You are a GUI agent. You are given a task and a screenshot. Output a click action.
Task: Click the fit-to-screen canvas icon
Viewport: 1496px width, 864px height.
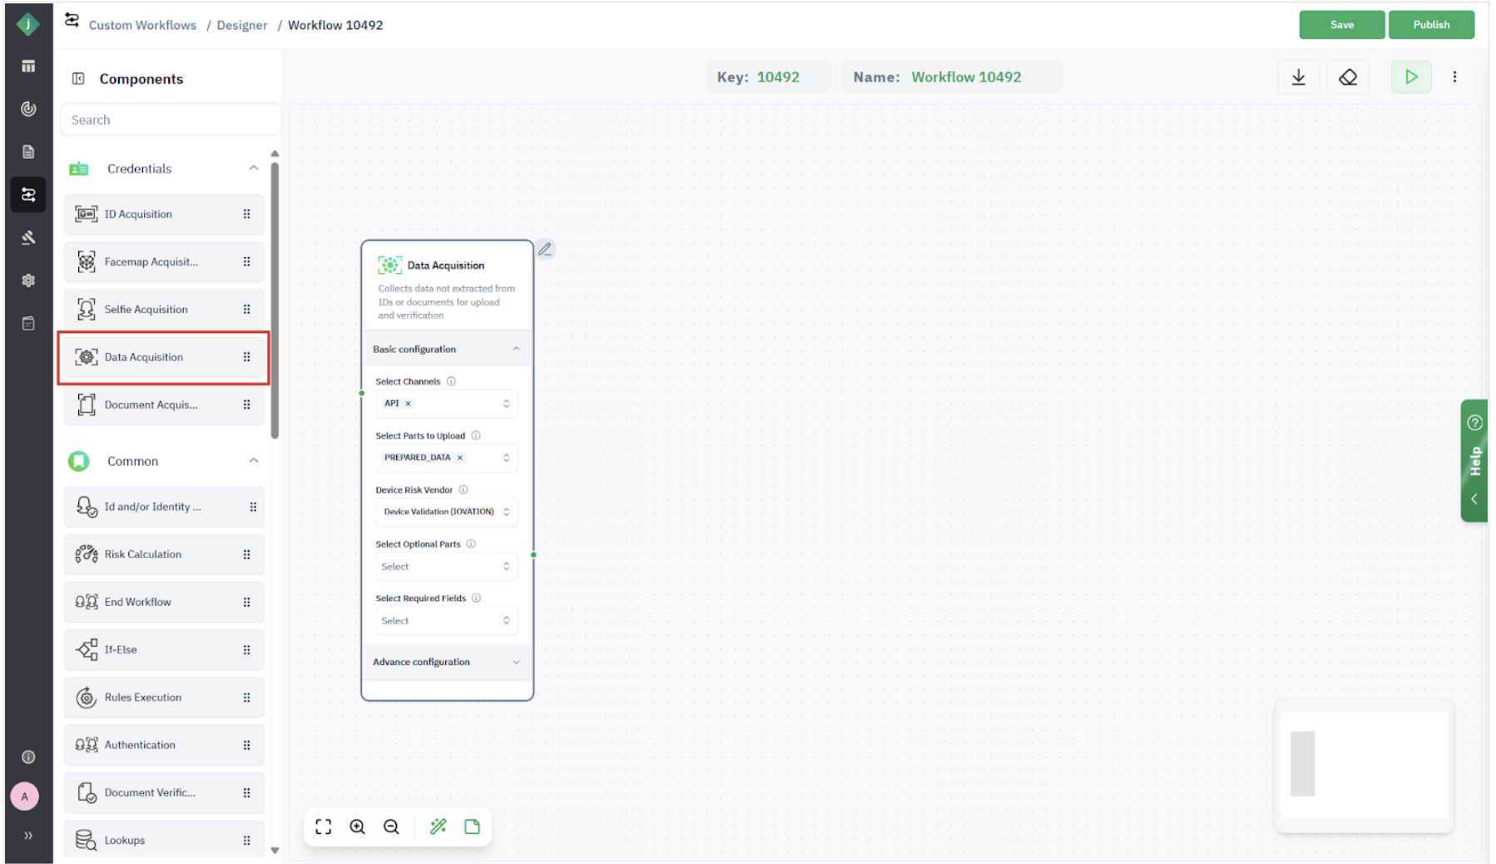[x=323, y=827]
